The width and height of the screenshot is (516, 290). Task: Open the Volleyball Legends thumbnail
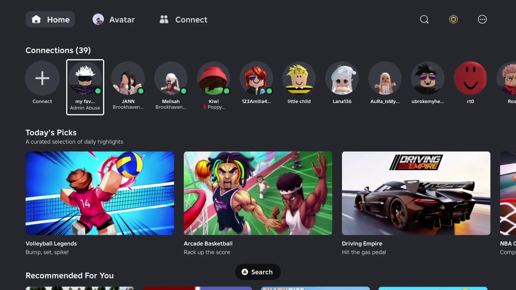(x=100, y=193)
